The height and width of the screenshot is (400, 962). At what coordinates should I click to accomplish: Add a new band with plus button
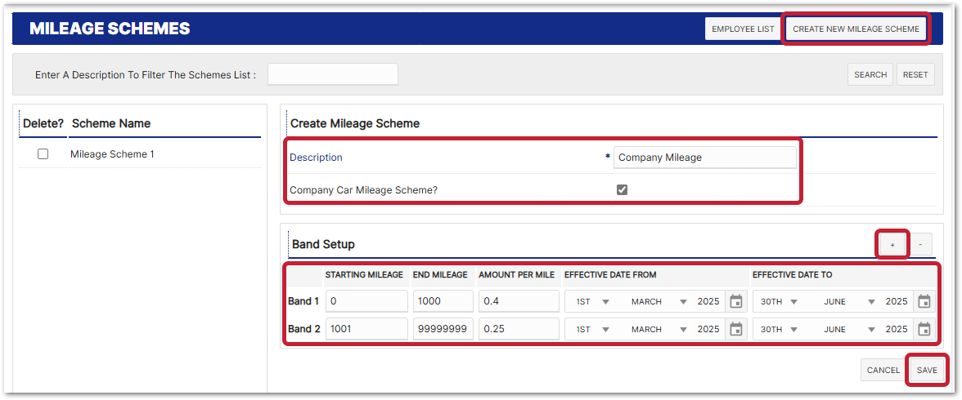click(x=892, y=244)
